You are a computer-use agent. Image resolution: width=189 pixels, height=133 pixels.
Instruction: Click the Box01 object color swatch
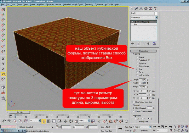click(156, 13)
